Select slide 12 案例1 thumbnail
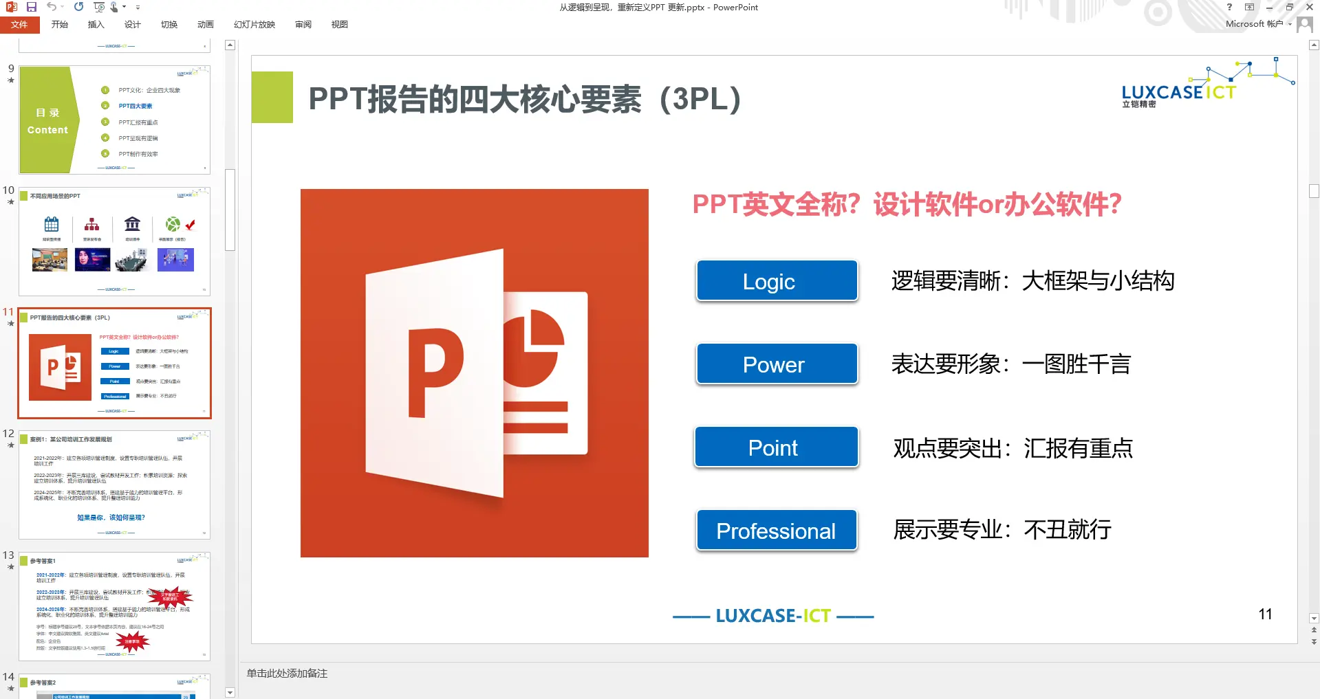Screen dimensions: 1320x699 [114, 485]
